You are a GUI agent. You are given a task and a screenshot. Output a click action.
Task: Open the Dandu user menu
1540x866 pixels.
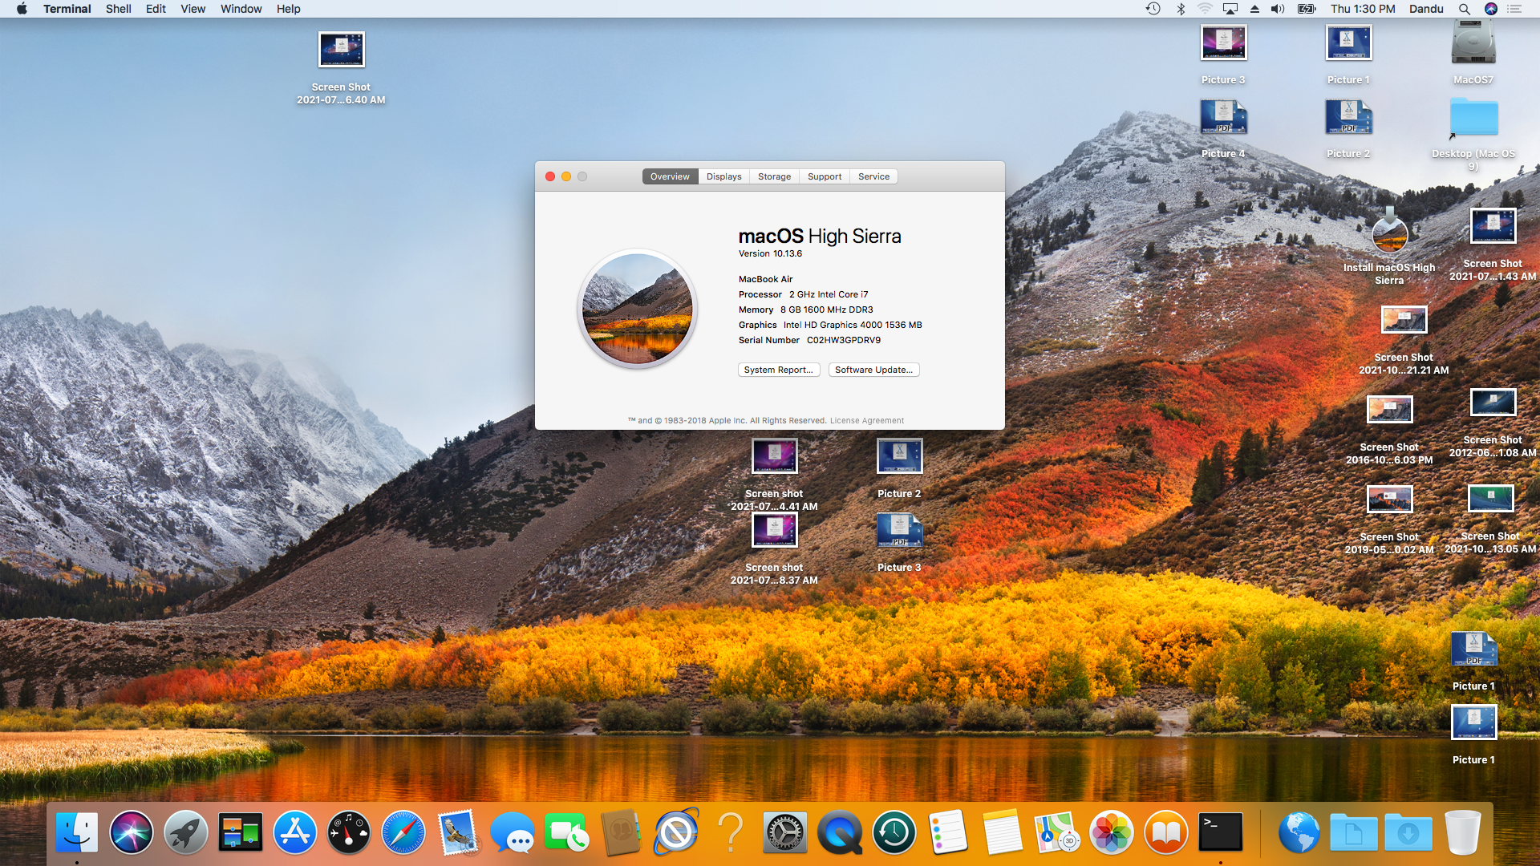[x=1426, y=9]
